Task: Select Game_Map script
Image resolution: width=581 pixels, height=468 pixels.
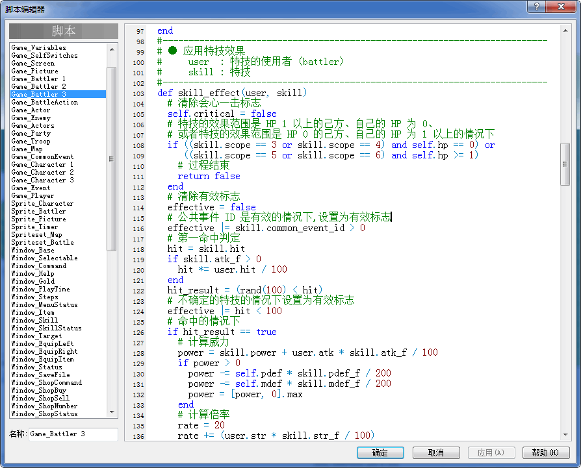Action: [27, 149]
